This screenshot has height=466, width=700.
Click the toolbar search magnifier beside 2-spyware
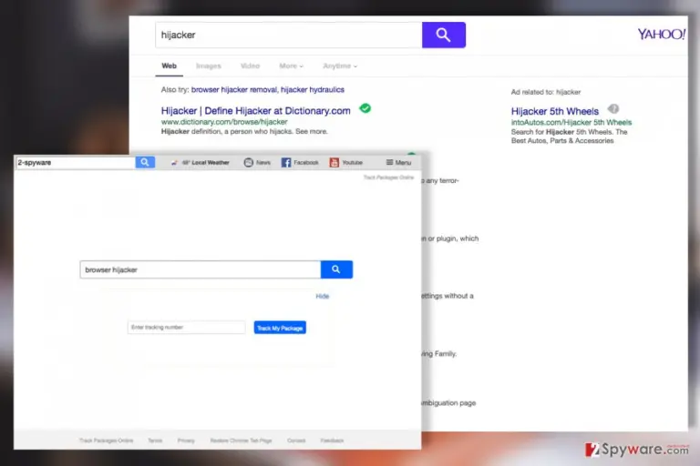pyautogui.click(x=145, y=162)
